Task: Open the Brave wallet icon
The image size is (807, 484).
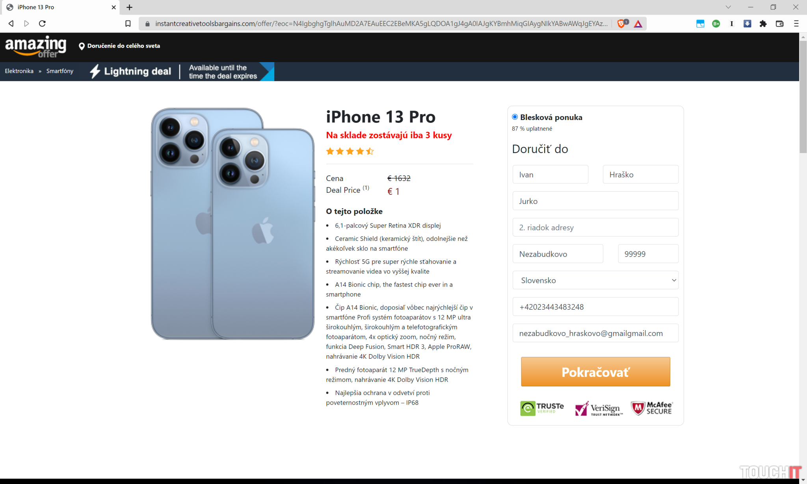Action: pyautogui.click(x=779, y=24)
